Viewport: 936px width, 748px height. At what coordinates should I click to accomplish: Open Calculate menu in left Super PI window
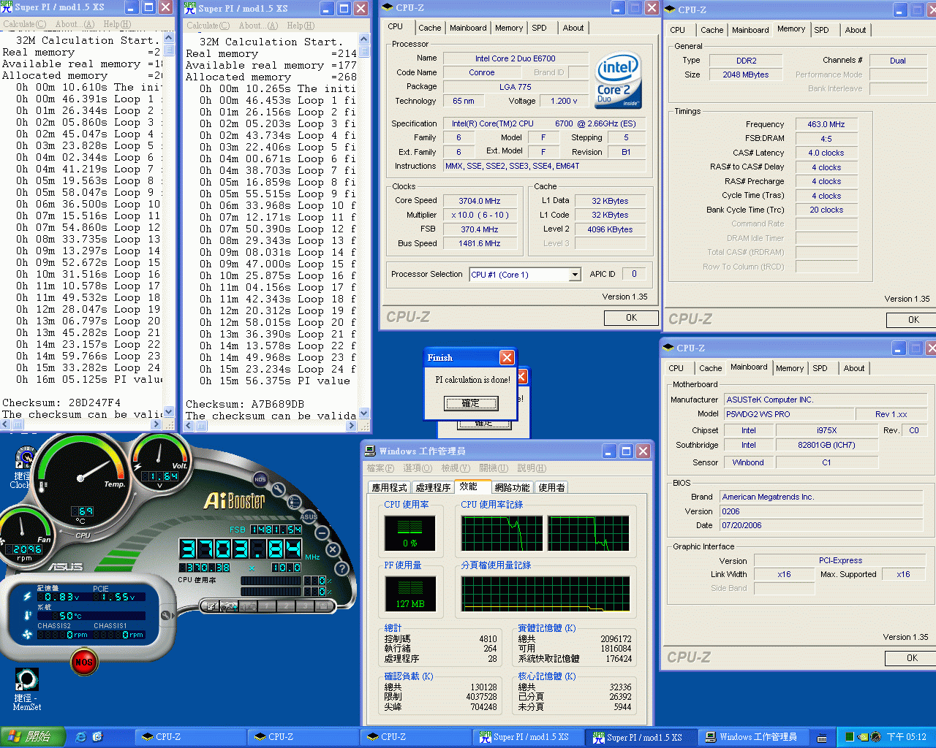24,24
